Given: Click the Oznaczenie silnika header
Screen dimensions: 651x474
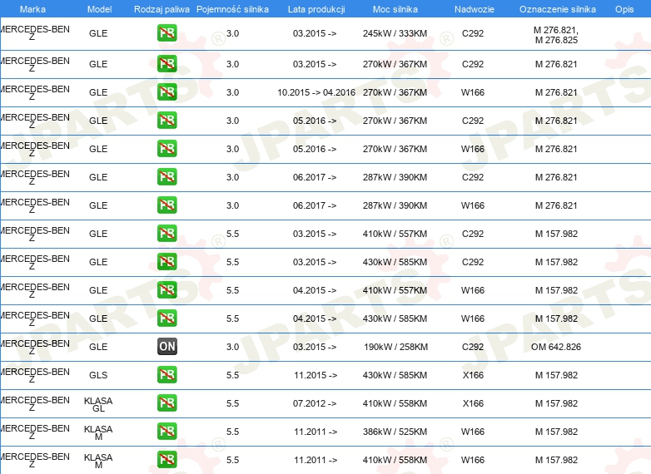Looking at the screenshot, I should point(555,8).
